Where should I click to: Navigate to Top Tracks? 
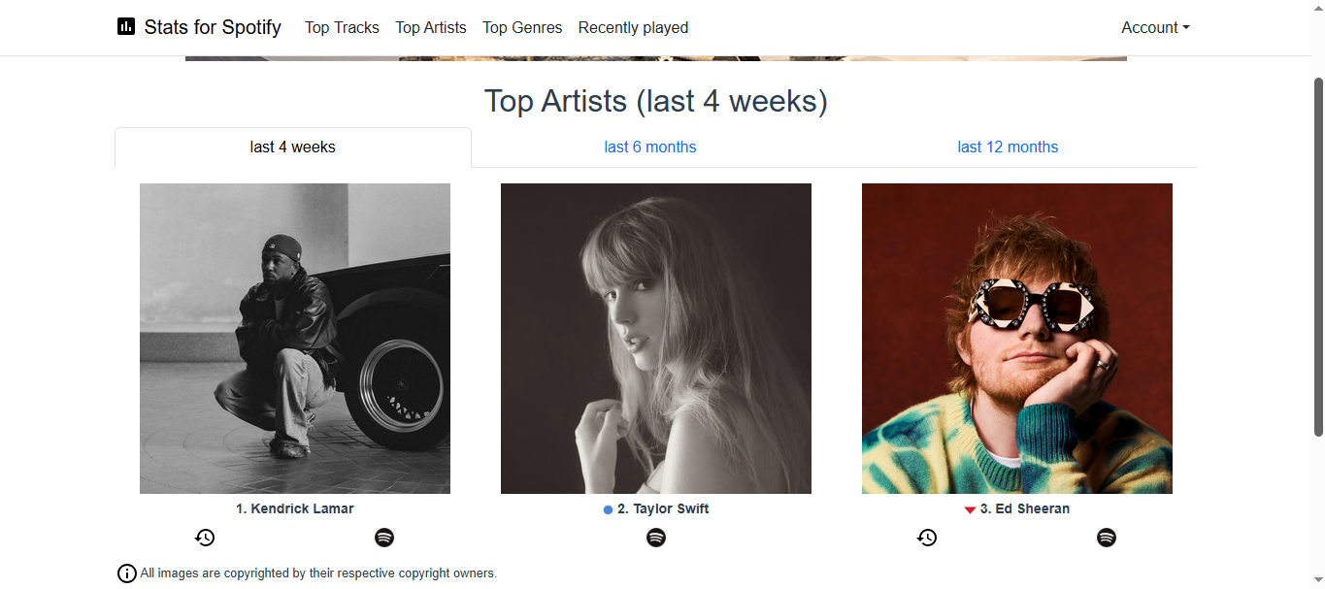tap(342, 27)
